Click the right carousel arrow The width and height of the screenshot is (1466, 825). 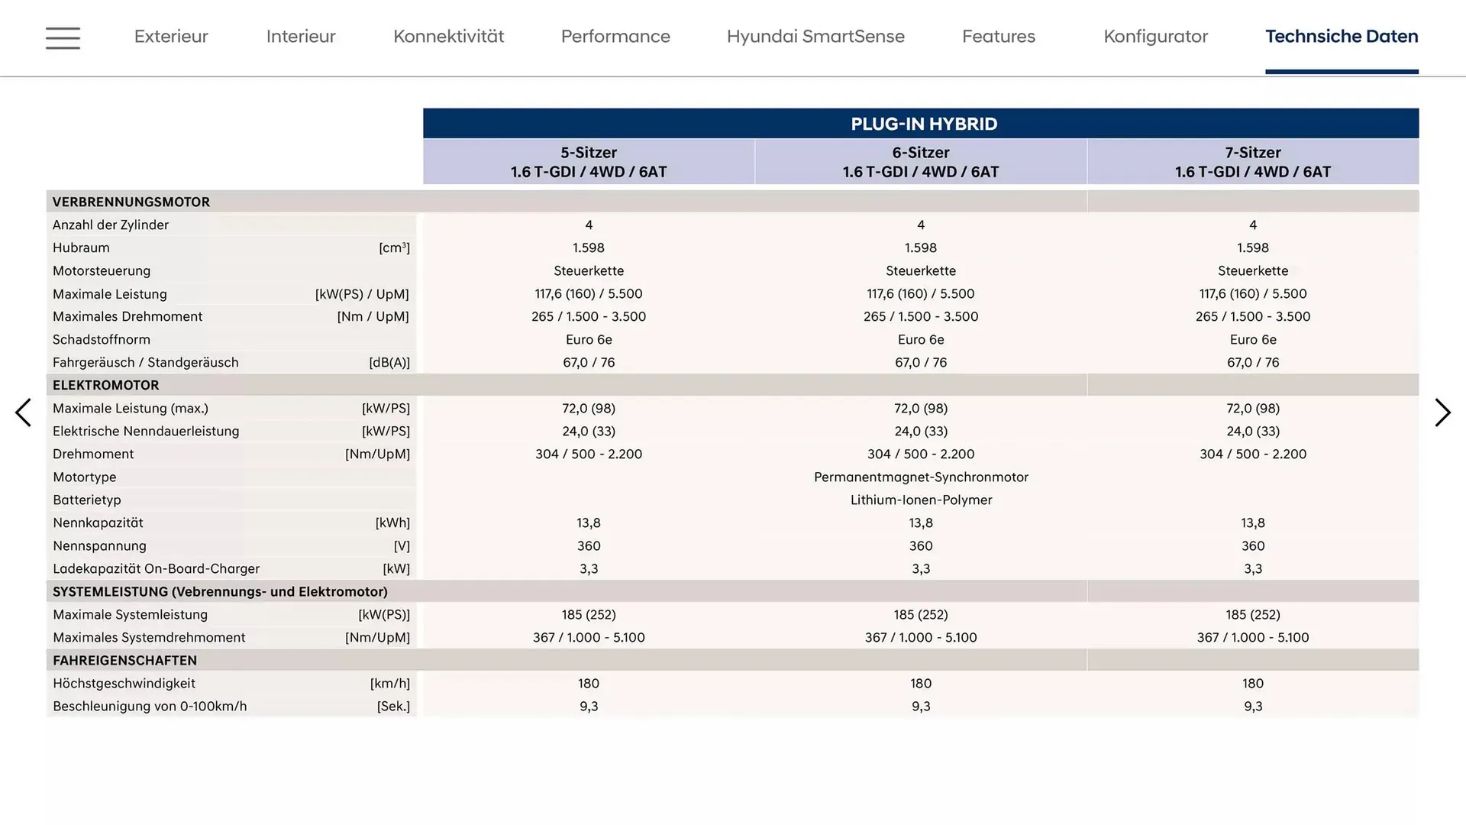tap(1442, 412)
